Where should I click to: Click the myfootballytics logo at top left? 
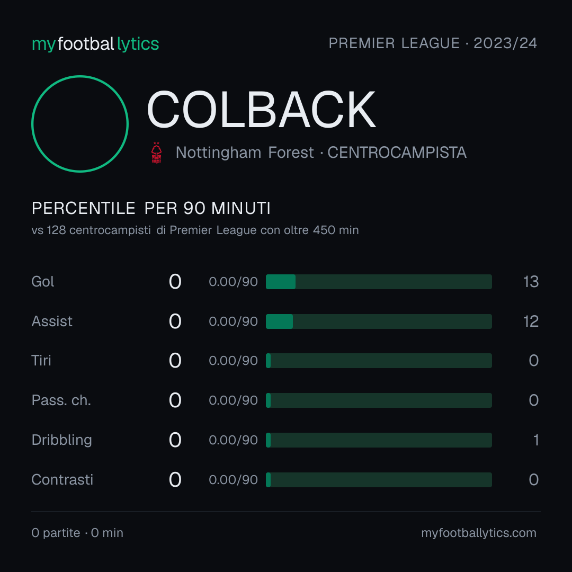click(95, 44)
